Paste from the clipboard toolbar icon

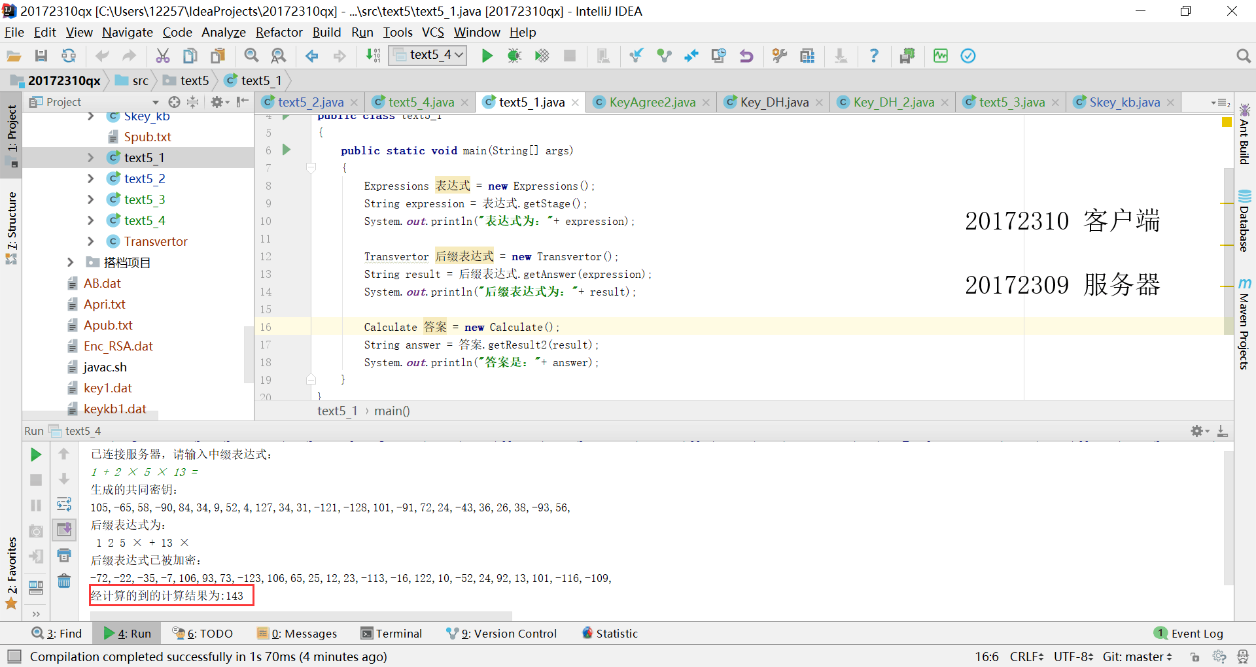(218, 56)
